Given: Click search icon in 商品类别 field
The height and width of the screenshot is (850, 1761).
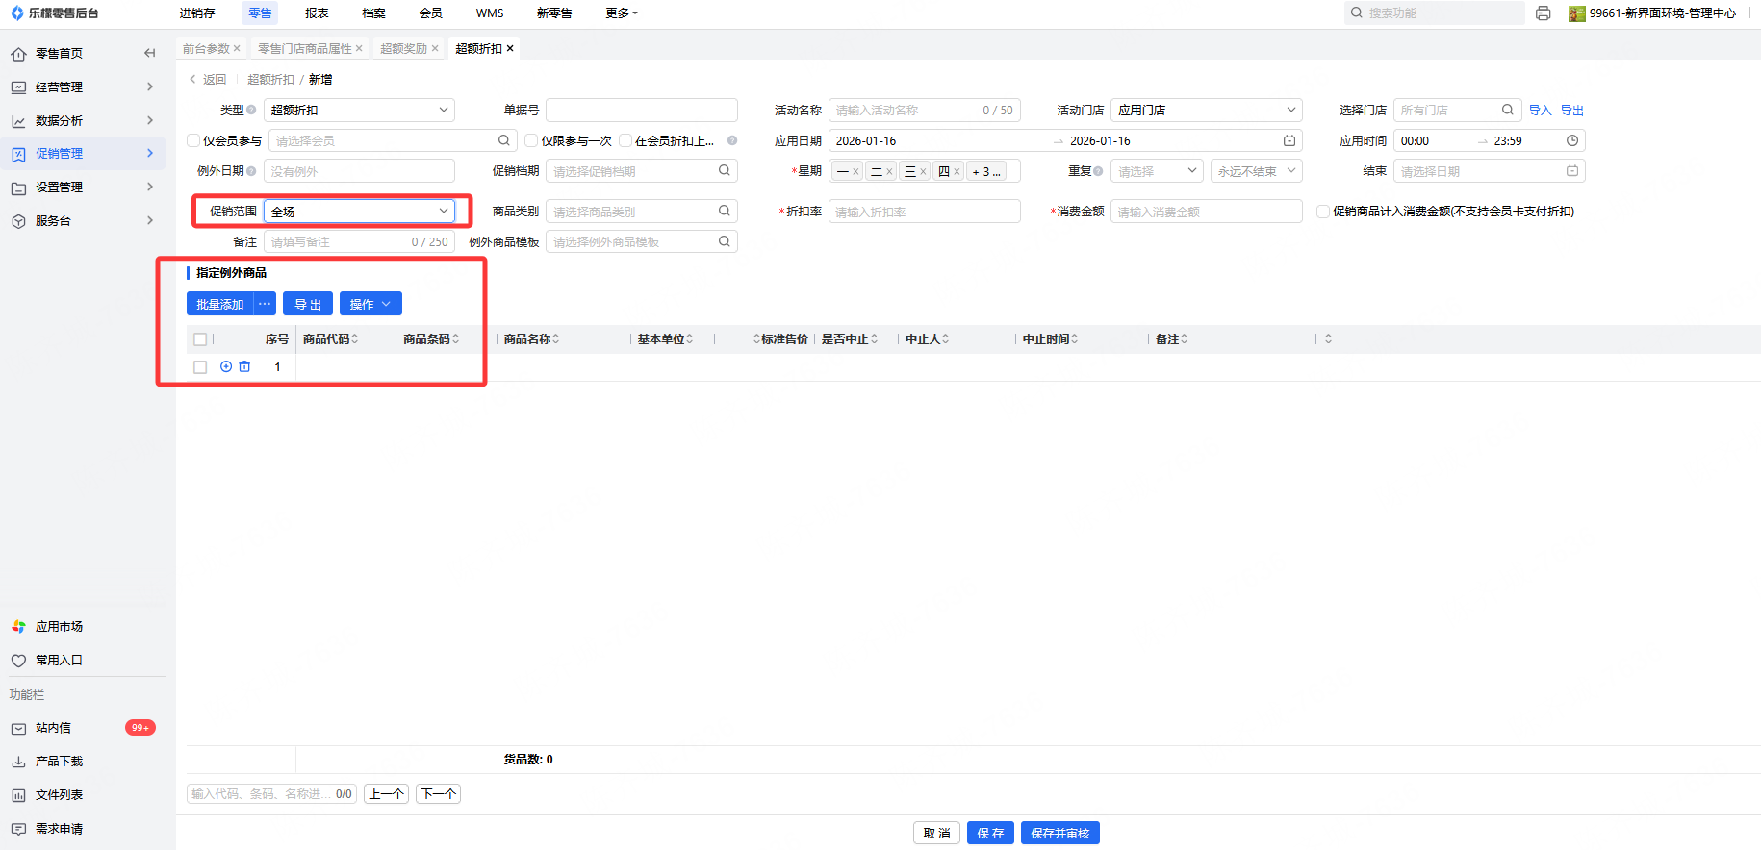Looking at the screenshot, I should coord(725,211).
